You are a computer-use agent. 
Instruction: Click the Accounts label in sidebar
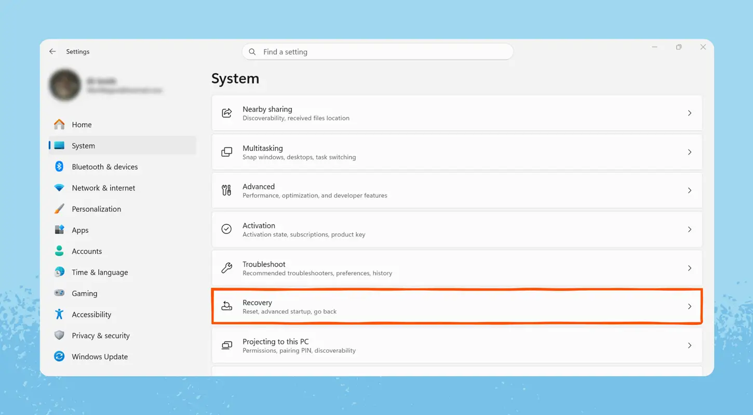(87, 251)
